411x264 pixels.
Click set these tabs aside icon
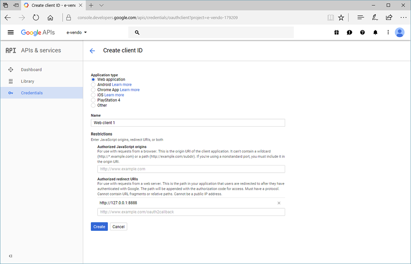16,5
